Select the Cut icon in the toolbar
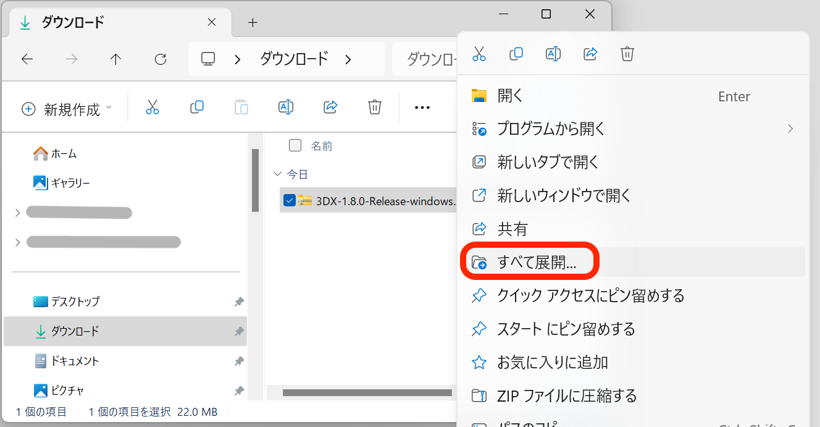Viewport: 820px width, 427px height. (x=153, y=106)
